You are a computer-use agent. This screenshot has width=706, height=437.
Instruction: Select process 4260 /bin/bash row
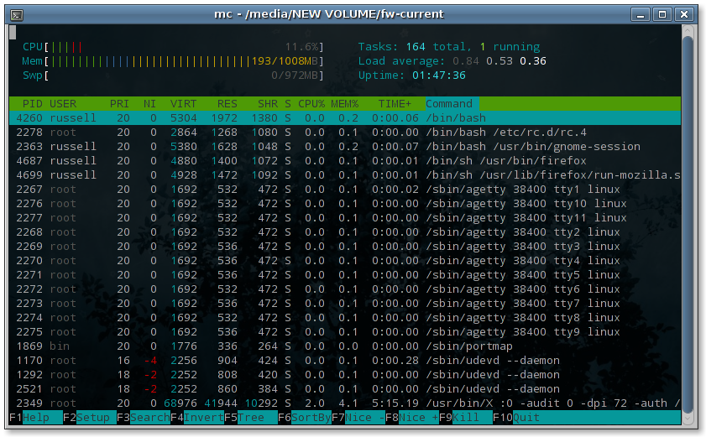(345, 118)
